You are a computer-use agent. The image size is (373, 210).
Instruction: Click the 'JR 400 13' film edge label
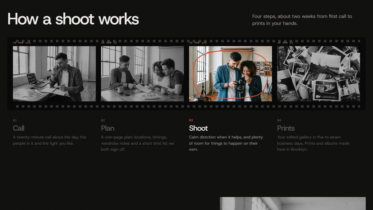pos(285,43)
